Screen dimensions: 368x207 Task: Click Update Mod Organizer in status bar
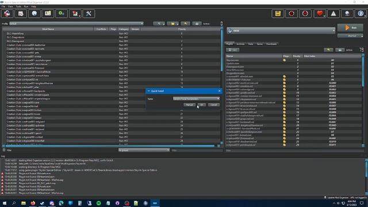pyautogui.click(x=336, y=198)
